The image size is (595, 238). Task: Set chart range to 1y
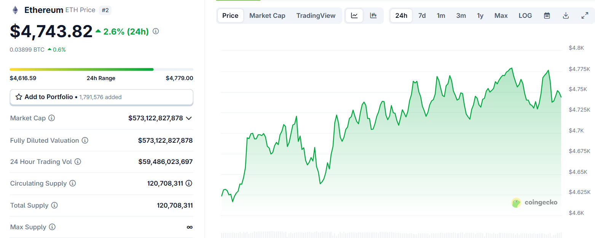(480, 16)
